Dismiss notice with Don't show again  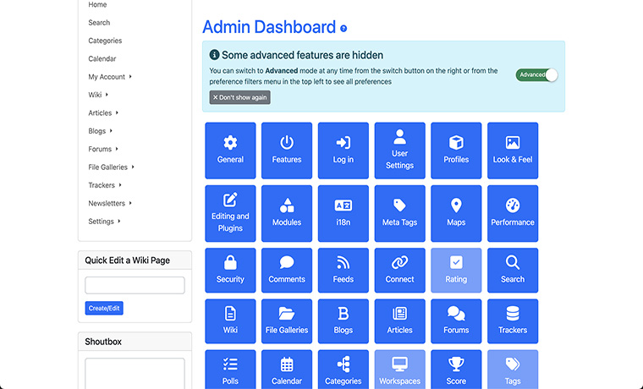tap(240, 97)
